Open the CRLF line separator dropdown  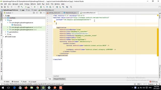pos(139,84)
